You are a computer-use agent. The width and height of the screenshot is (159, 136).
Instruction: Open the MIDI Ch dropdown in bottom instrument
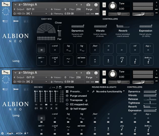46,82
